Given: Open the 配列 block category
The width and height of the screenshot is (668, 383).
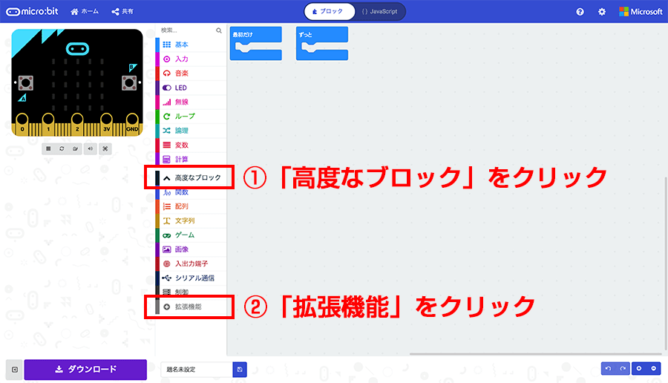Looking at the screenshot, I should pos(191,206).
